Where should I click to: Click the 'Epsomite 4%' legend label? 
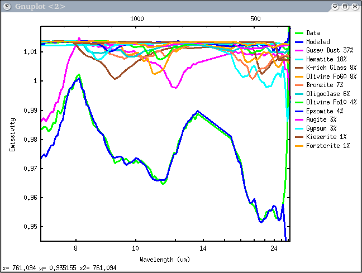[325, 111]
